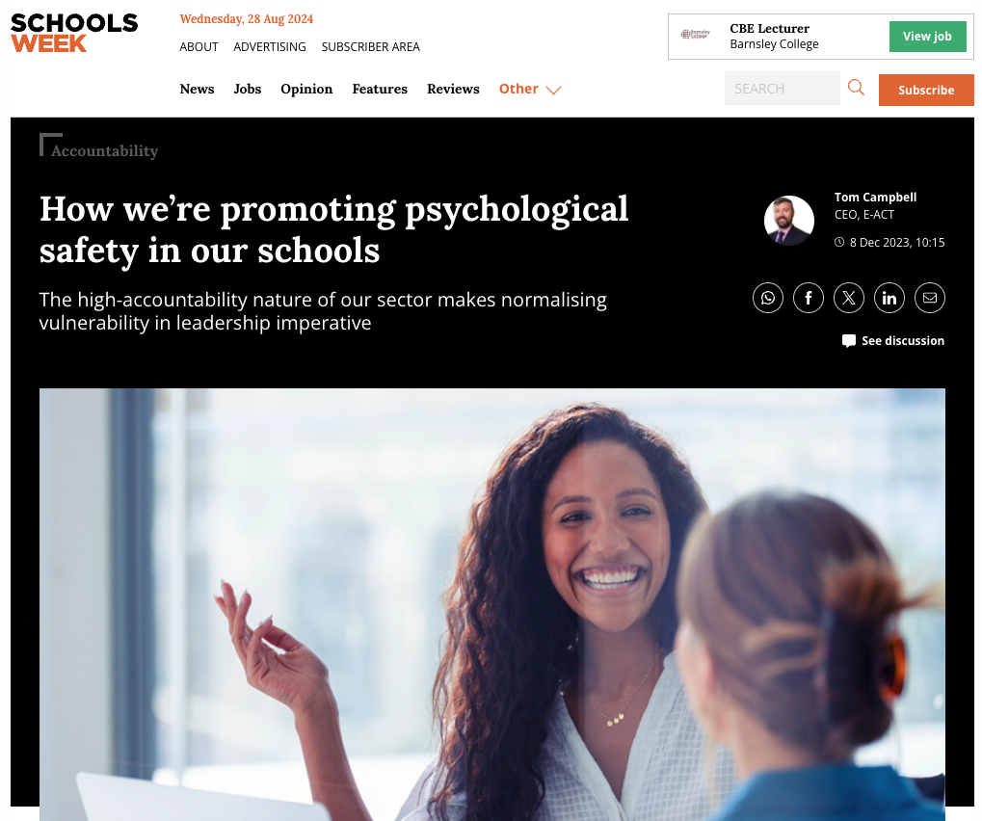Screen dimensions: 982x821
Task: Click Tom Campbell's author photo
Action: (789, 221)
